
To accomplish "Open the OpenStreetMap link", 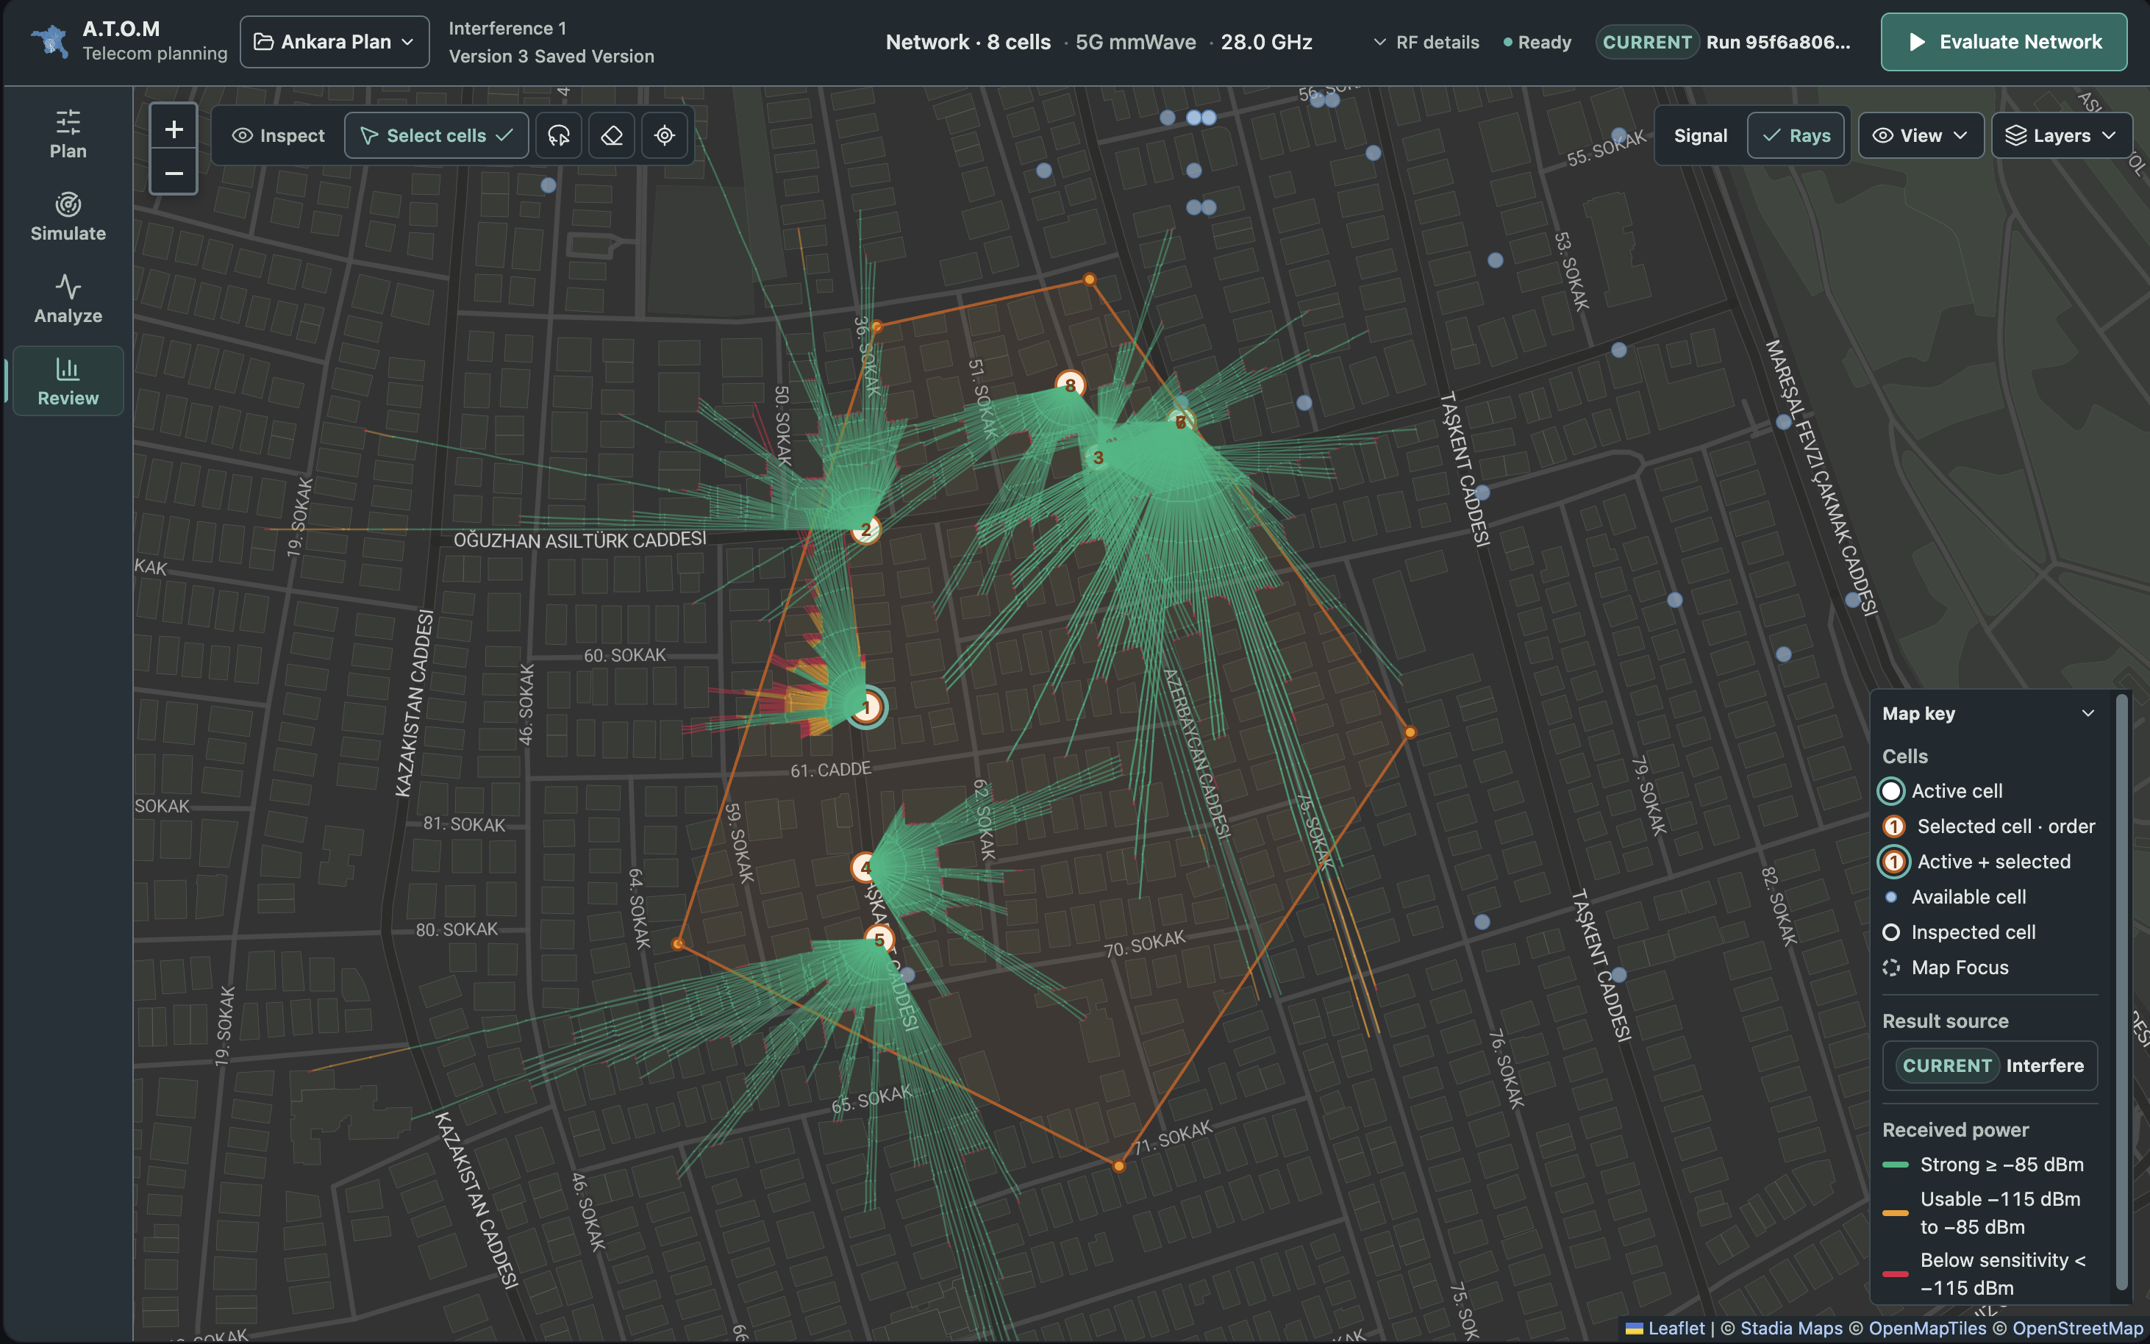I will (2078, 1328).
